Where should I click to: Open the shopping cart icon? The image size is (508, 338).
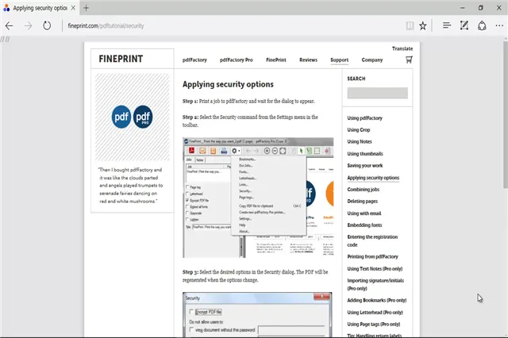coord(409,60)
